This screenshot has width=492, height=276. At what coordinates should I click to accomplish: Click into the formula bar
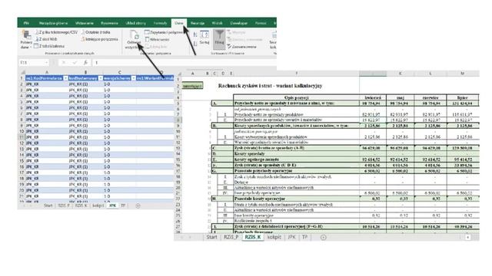(x=184, y=63)
